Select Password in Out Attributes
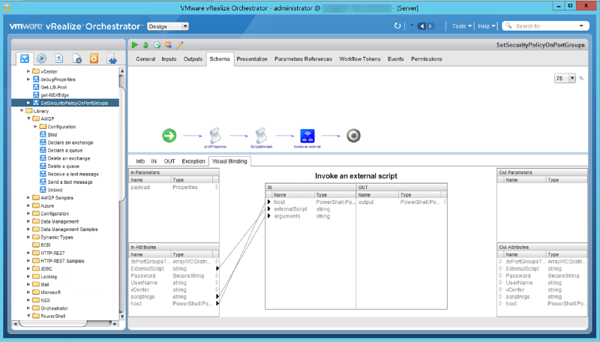600x342 pixels. click(542, 275)
